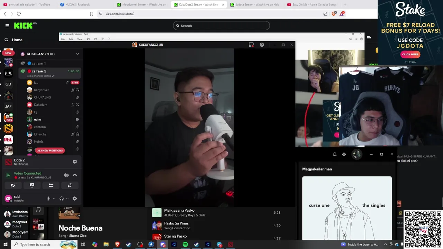This screenshot has height=249, width=443.
Task: Open Paint File menu
Action: click(x=63, y=39)
